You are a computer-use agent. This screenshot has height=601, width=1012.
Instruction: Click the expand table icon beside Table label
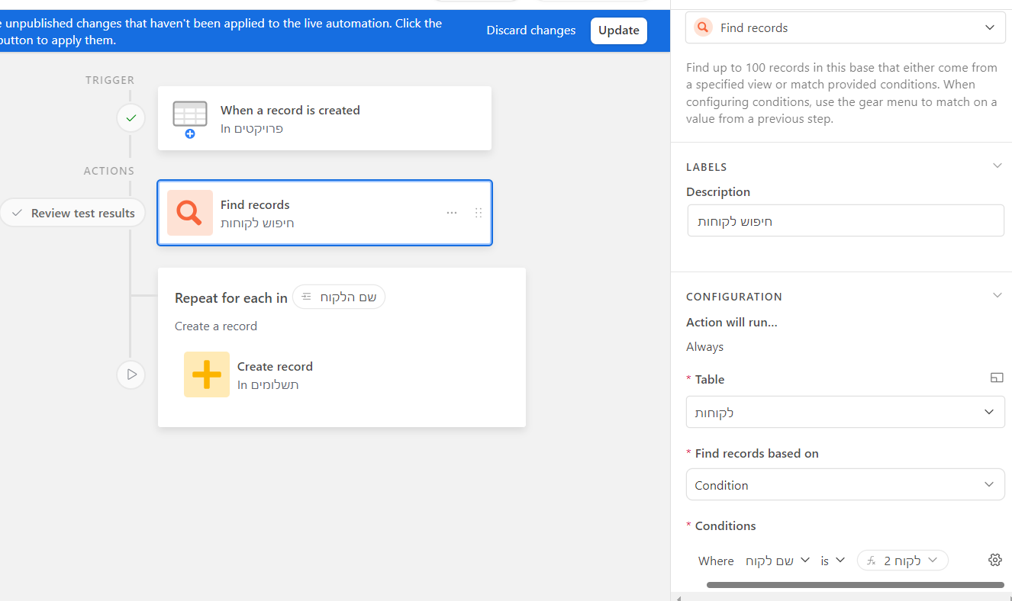pos(996,378)
